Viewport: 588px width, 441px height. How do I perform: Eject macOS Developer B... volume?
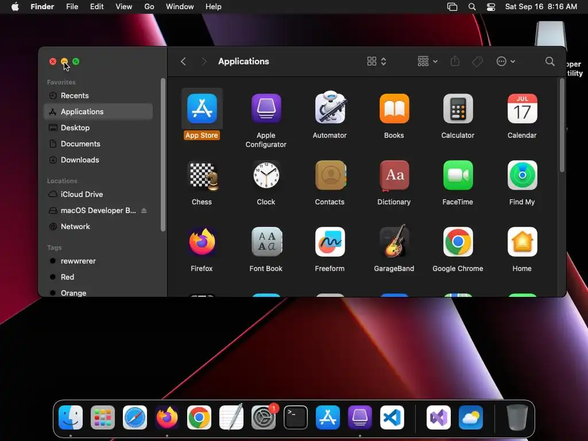144,211
